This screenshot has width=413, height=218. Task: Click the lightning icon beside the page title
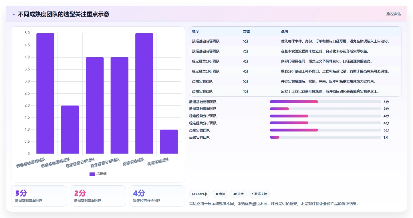pyautogui.click(x=14, y=14)
